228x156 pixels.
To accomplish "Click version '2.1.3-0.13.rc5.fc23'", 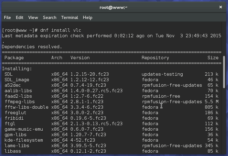I will point(96,124).
